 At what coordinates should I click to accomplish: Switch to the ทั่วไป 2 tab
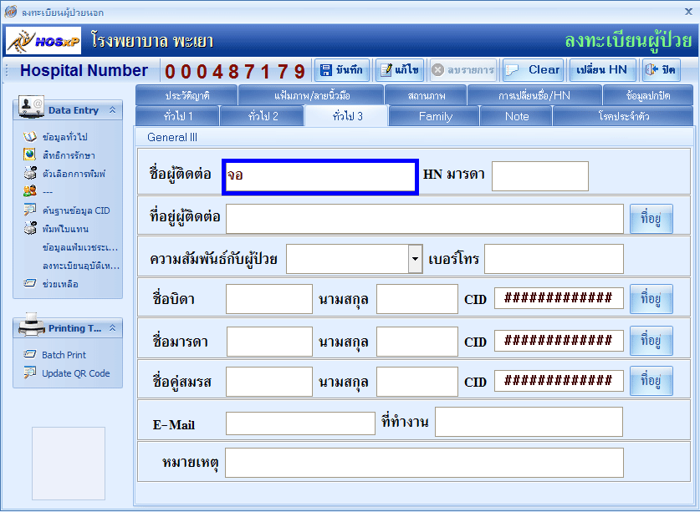[263, 116]
